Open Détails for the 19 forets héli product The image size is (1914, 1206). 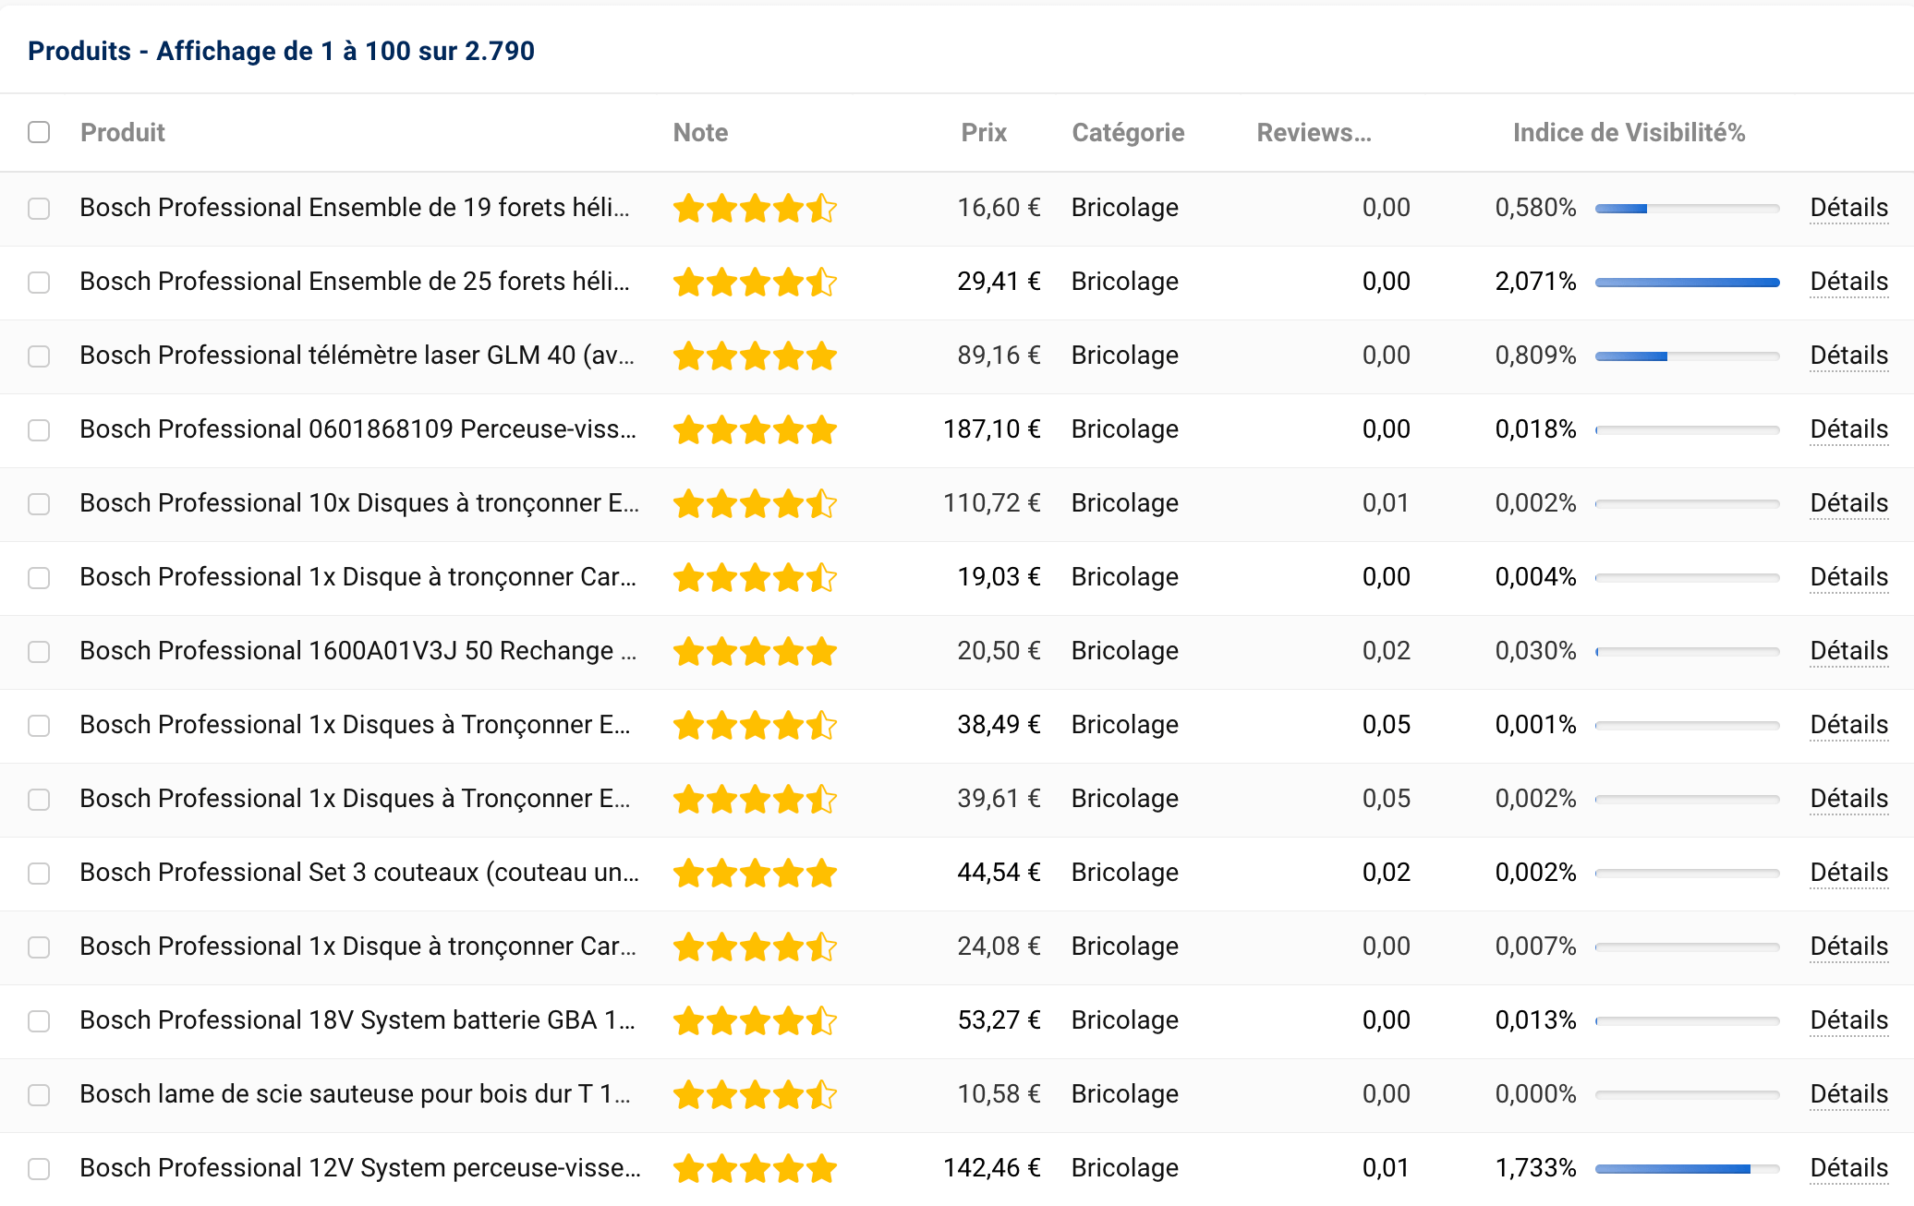coord(1848,208)
